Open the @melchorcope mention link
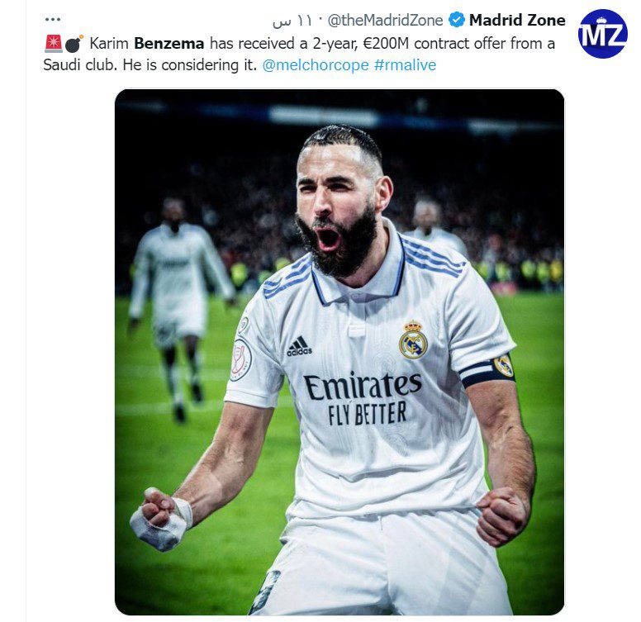 point(316,65)
